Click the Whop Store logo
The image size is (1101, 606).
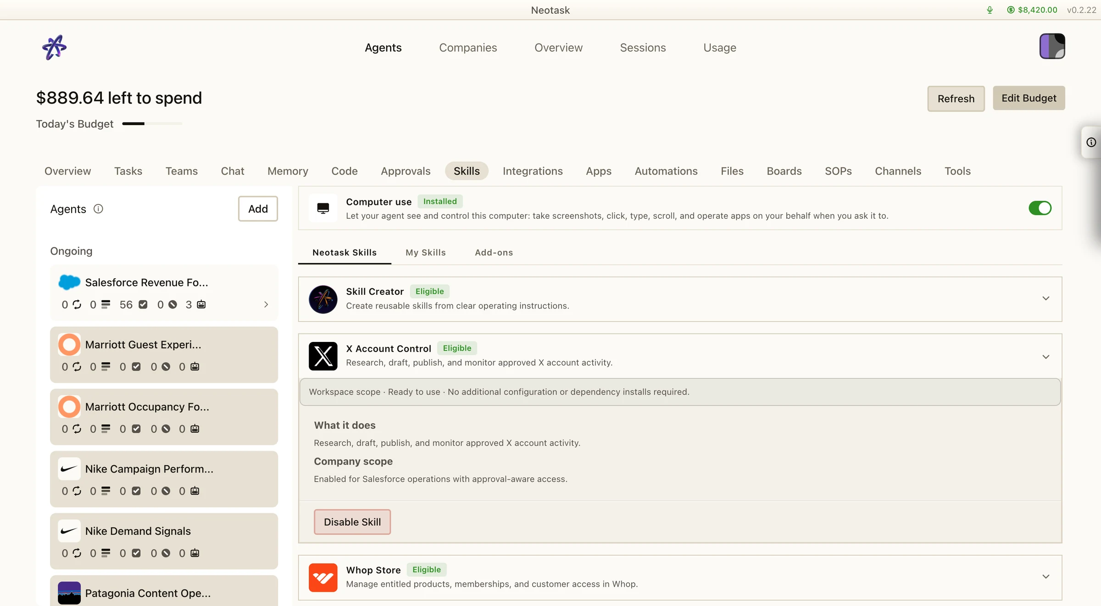[323, 578]
